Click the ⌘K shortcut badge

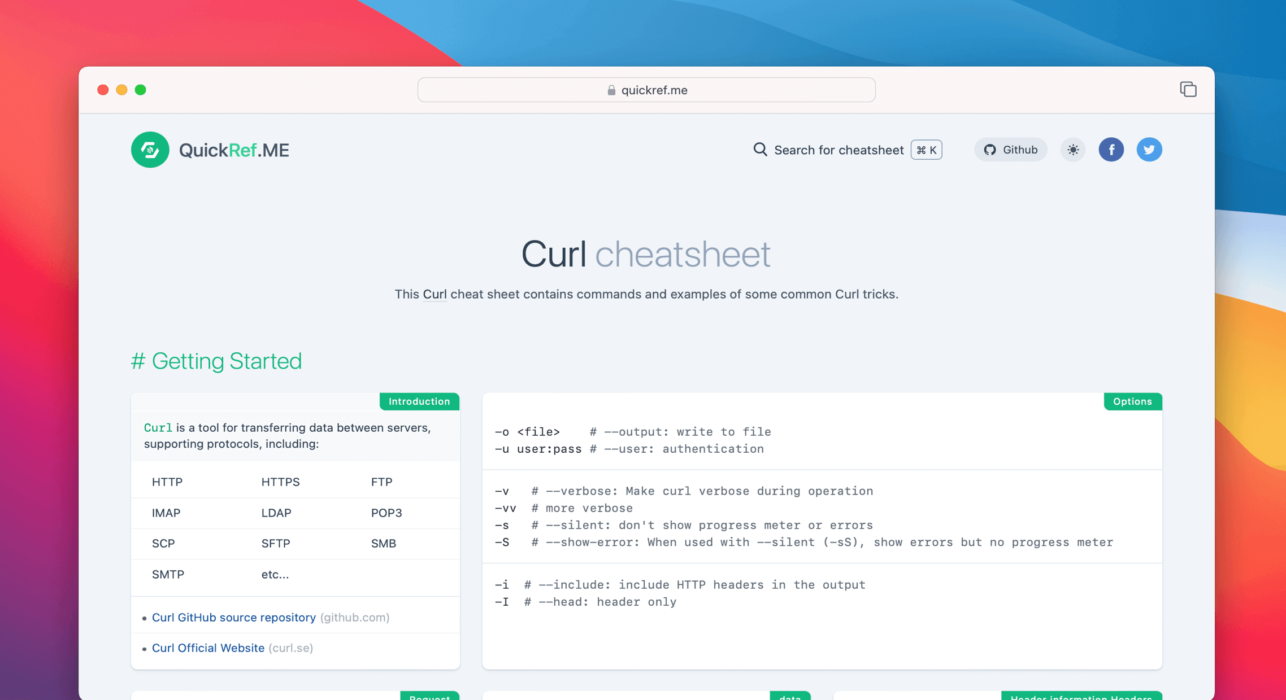[926, 150]
